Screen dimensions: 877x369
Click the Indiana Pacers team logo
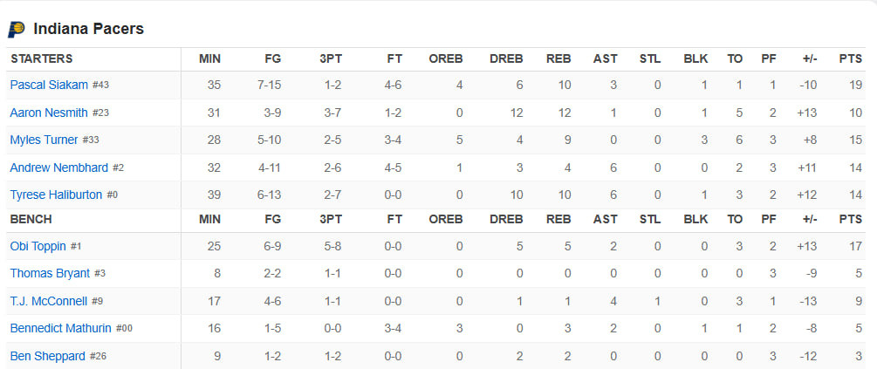17,30
